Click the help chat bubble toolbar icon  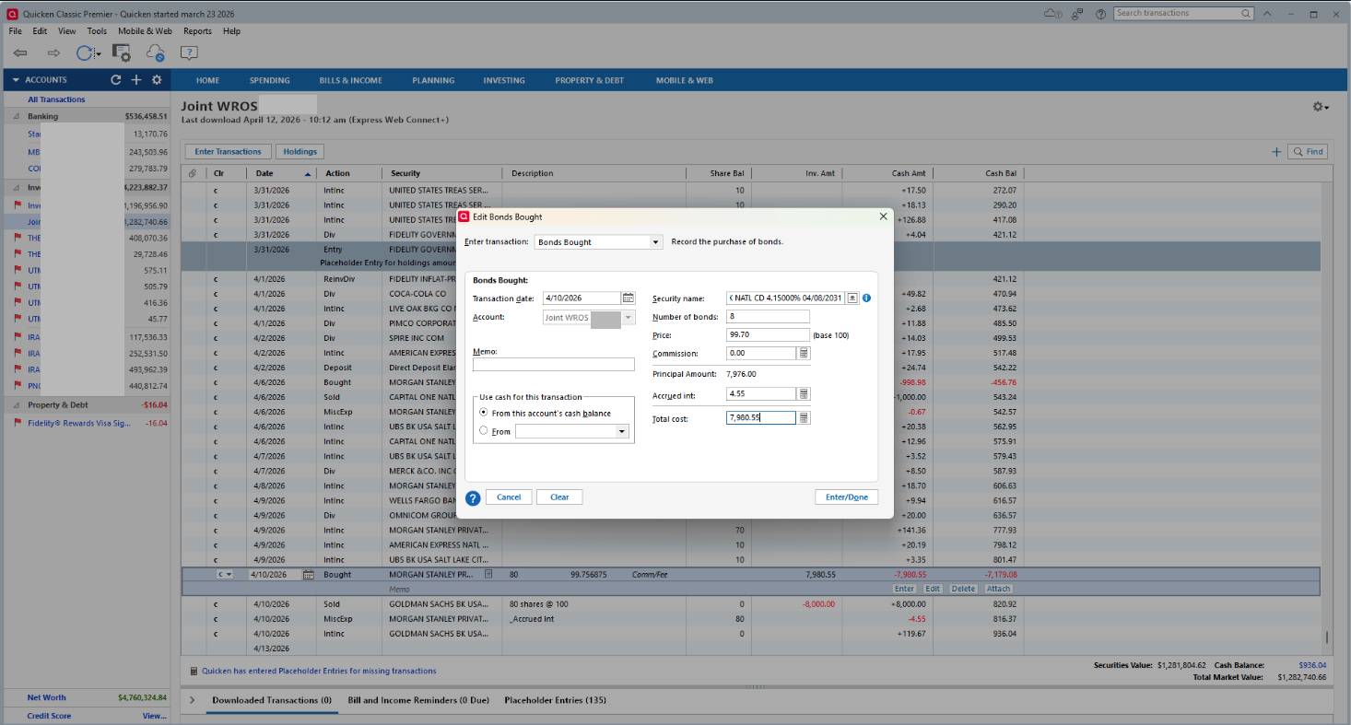click(189, 53)
